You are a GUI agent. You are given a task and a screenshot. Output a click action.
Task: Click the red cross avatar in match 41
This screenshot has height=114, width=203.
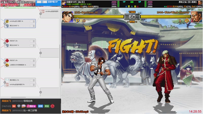(x=7, y=41)
